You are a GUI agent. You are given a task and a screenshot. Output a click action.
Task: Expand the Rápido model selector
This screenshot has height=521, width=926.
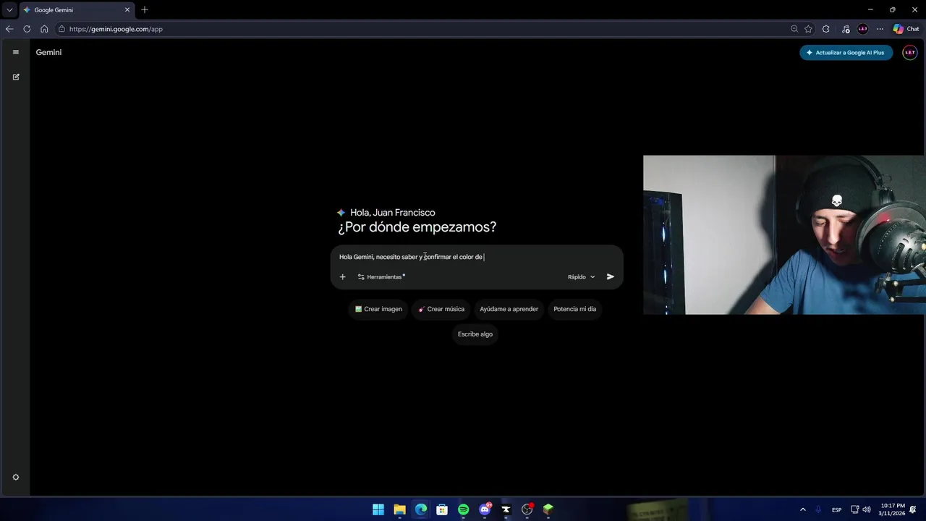coord(581,276)
